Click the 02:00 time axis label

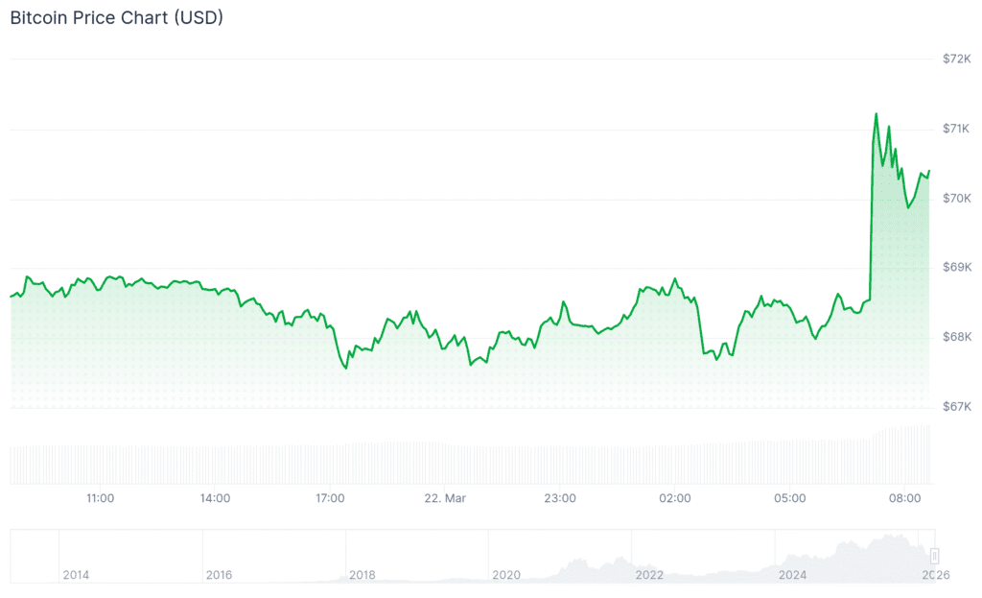pyautogui.click(x=675, y=499)
